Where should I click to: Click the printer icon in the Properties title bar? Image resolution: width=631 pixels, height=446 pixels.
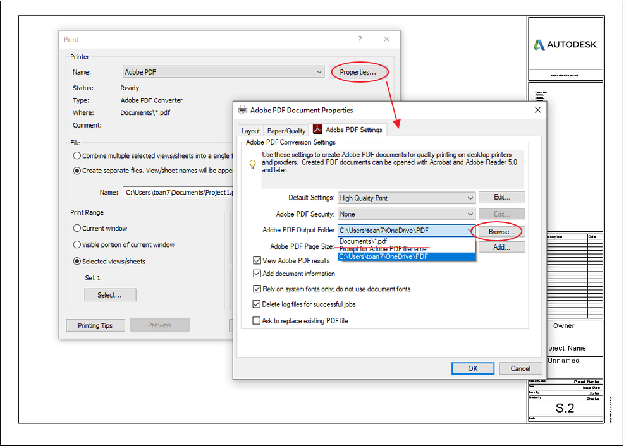click(242, 110)
